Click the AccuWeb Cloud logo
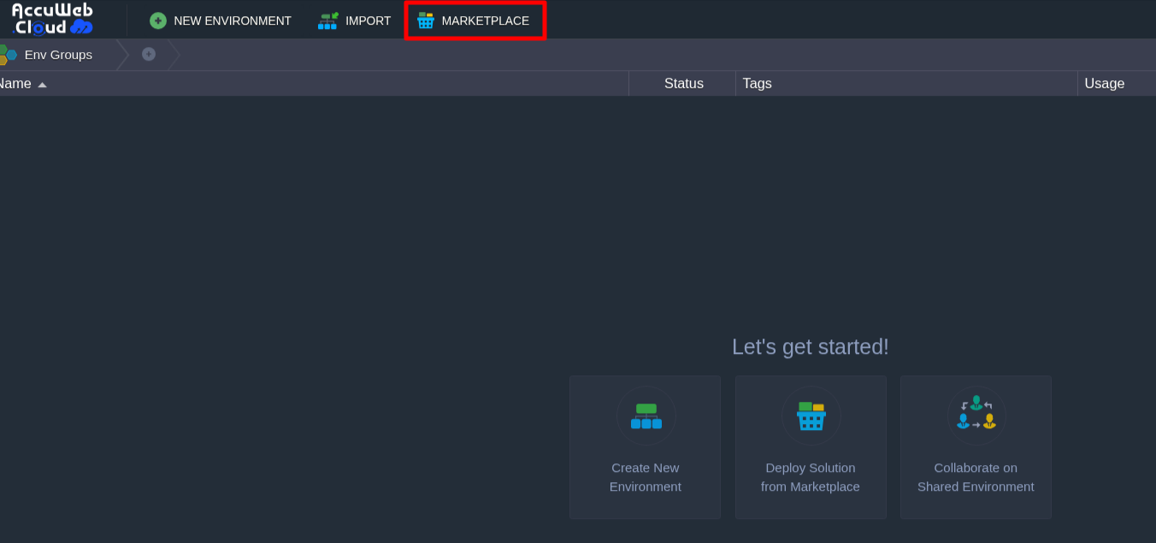Image resolution: width=1156 pixels, height=543 pixels. (x=53, y=19)
